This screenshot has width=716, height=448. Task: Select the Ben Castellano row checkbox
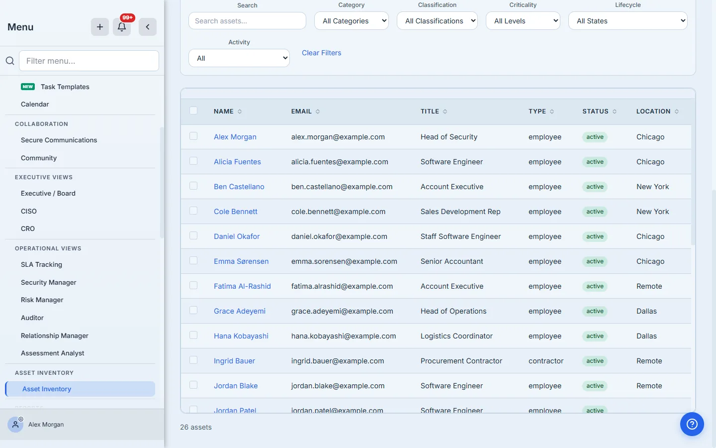193,186
